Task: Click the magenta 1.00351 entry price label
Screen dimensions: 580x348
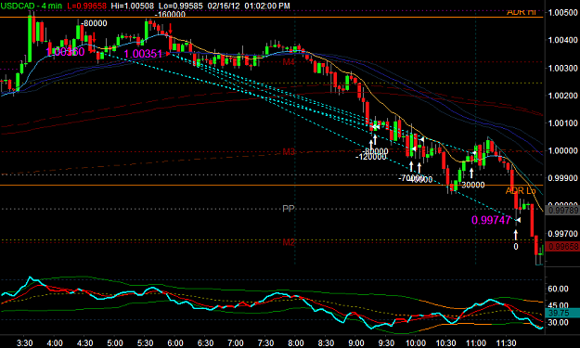Action: click(143, 54)
